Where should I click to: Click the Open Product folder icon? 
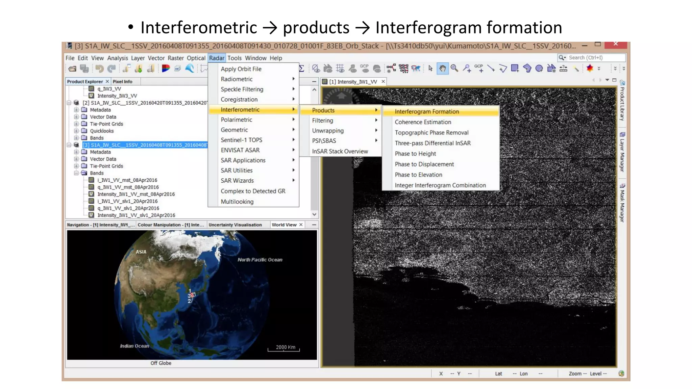72,69
